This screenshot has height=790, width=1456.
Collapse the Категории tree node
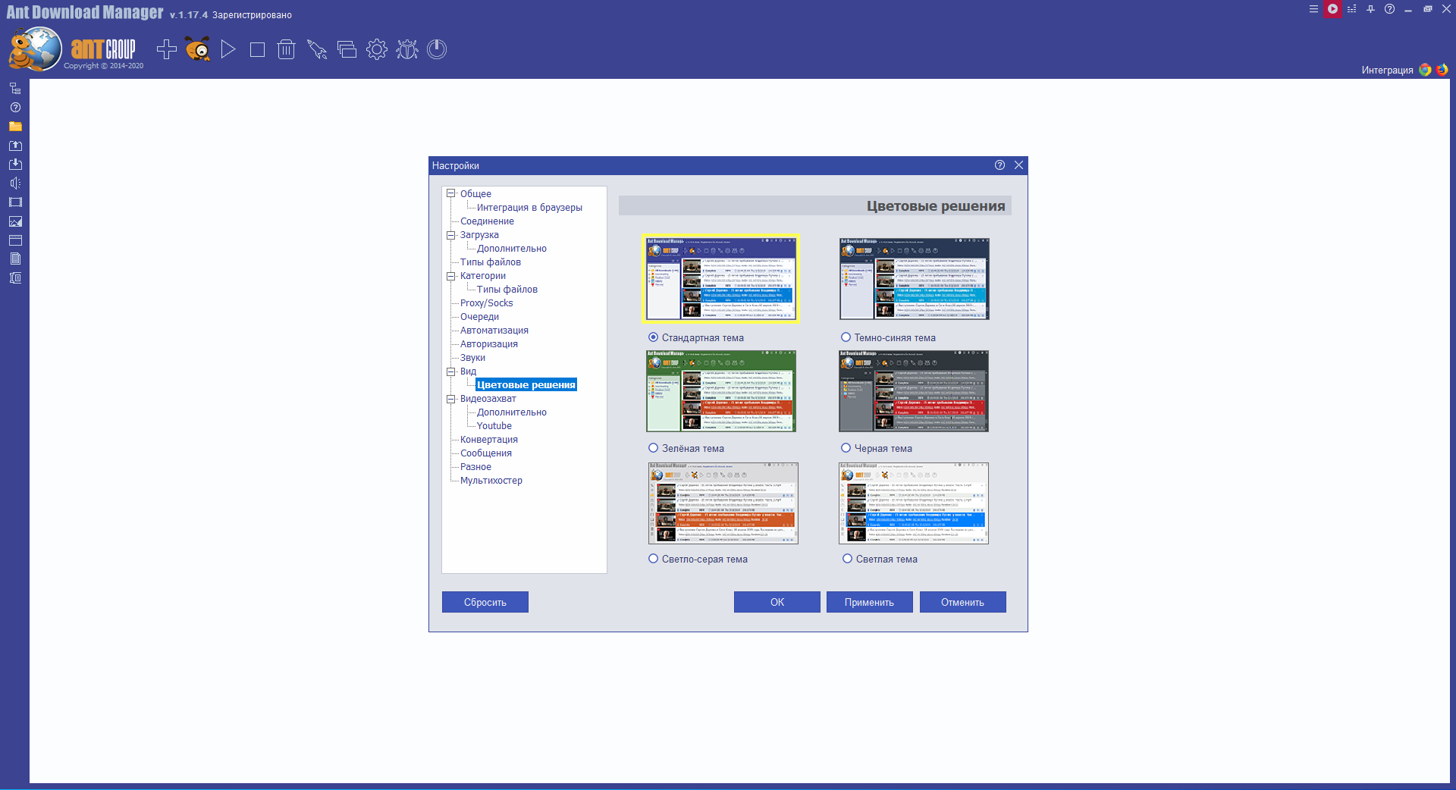[x=451, y=276]
